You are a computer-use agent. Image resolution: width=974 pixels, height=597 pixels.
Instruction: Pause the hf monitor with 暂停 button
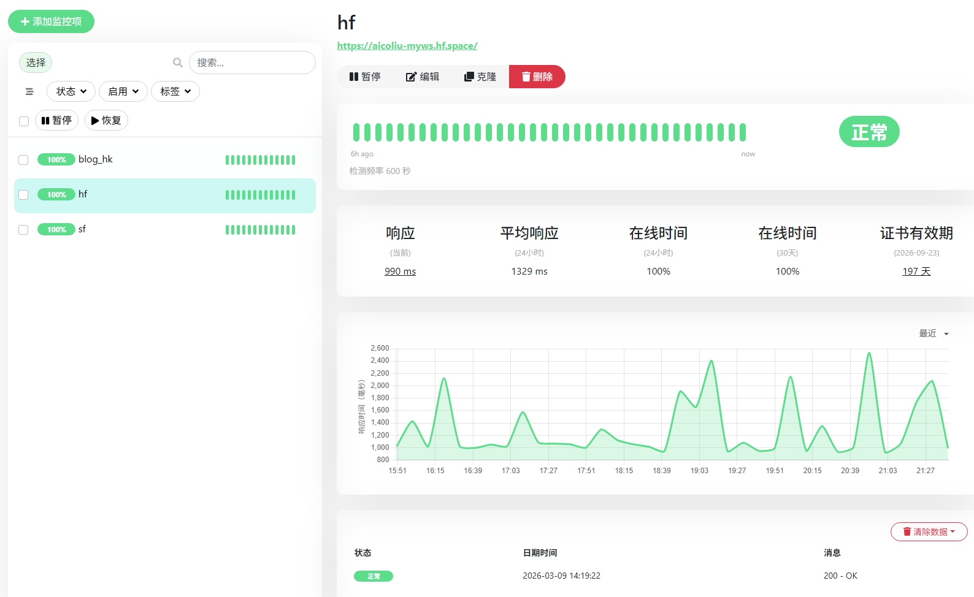pyautogui.click(x=365, y=77)
